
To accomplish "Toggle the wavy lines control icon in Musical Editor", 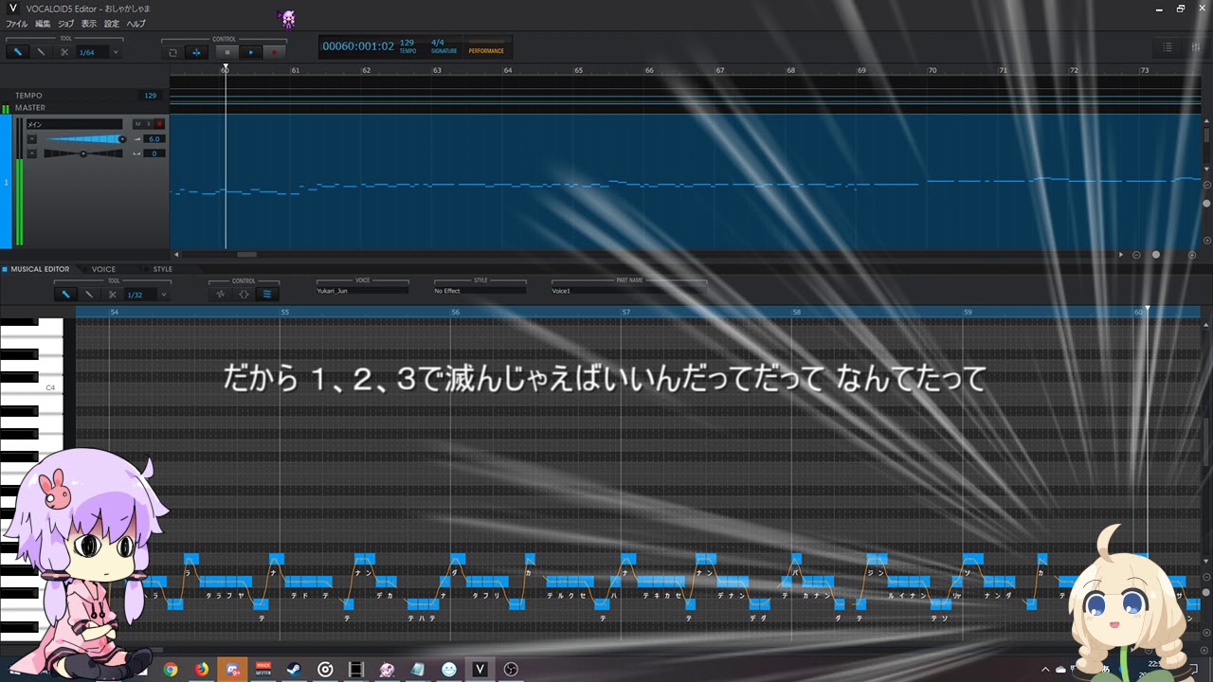I will pos(267,295).
